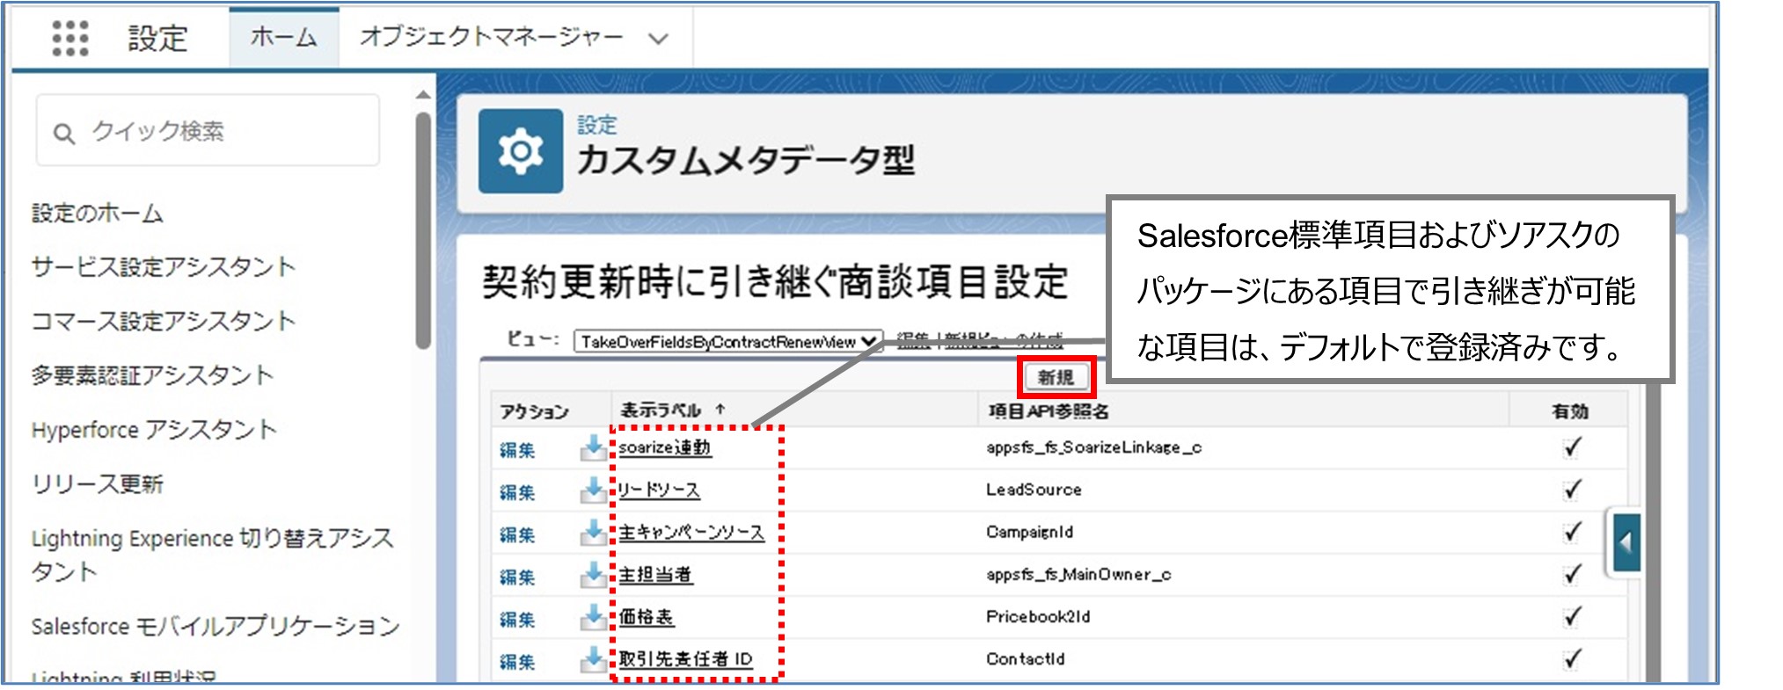Click the download icon in リードソース row
1783x690 pixels.
(x=594, y=490)
